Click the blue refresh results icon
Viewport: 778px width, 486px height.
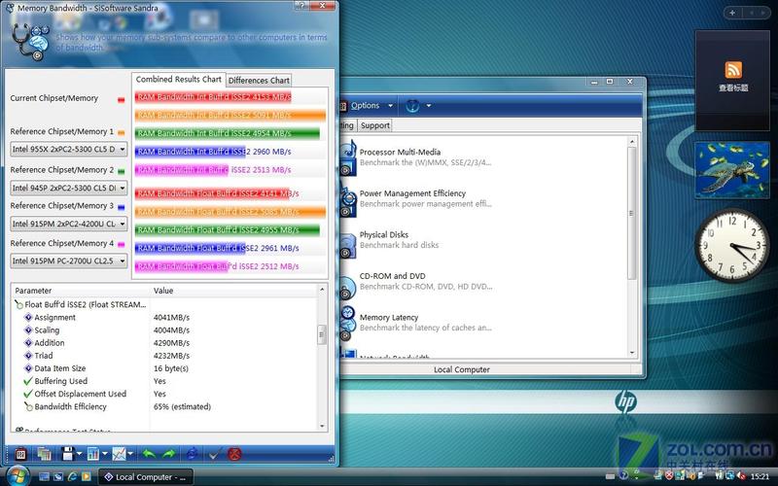192,454
